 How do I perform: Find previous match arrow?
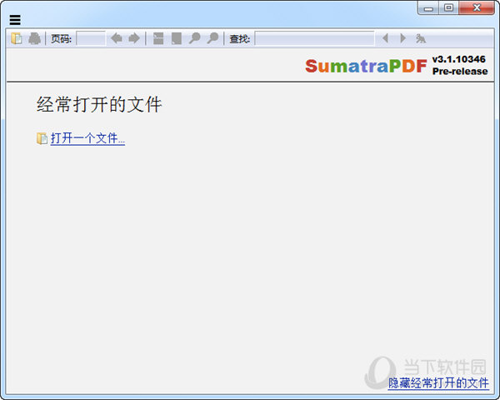click(x=385, y=38)
